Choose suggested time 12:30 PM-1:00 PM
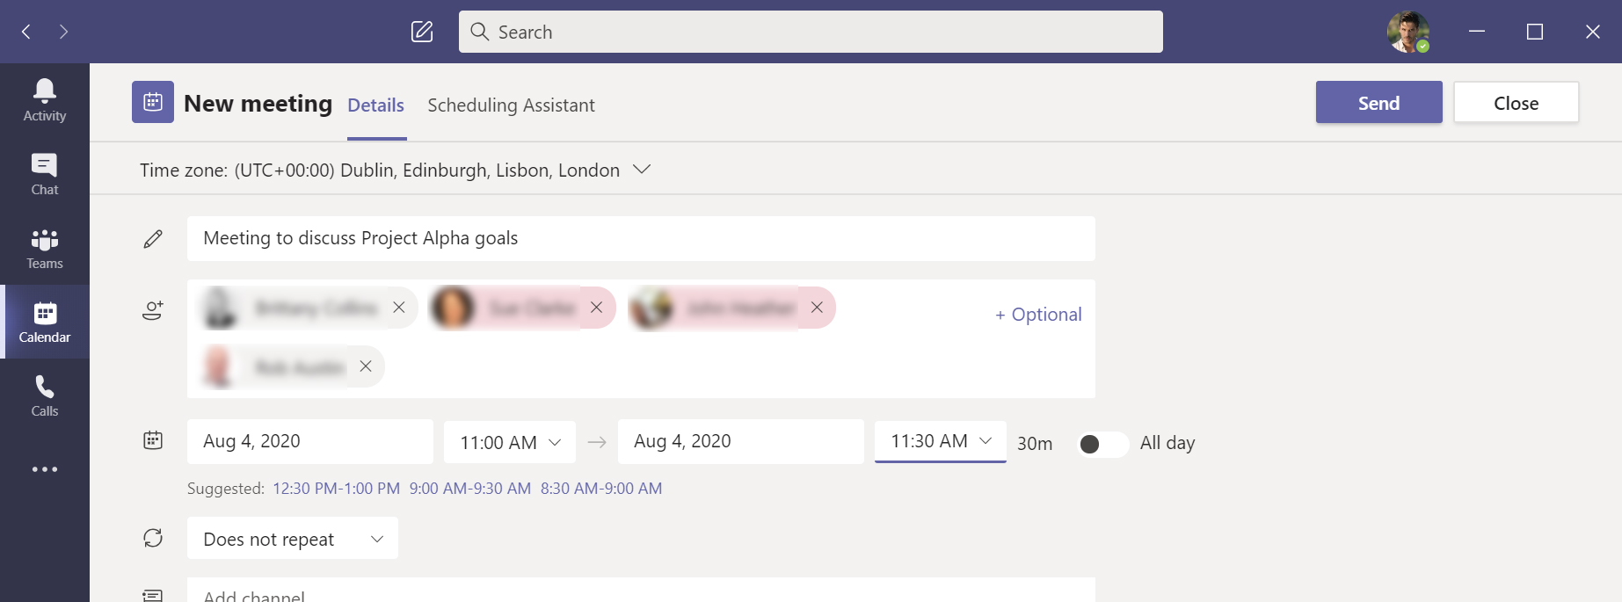 336,489
